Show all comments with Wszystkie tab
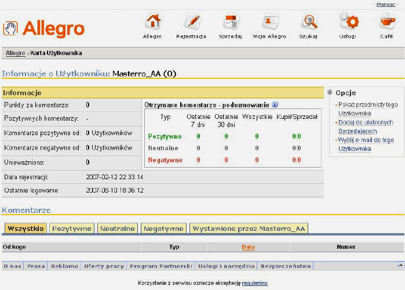The width and height of the screenshot is (405, 290). pos(25,229)
